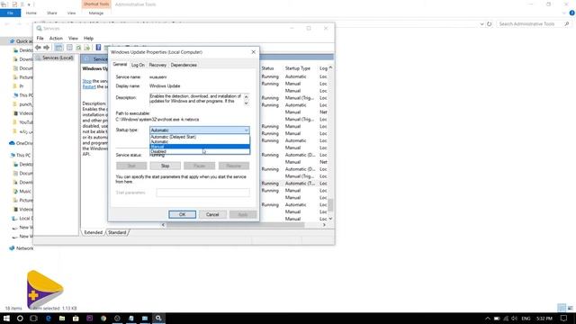Open the Action Center notifications
This screenshot has width=576, height=324.
564,319
